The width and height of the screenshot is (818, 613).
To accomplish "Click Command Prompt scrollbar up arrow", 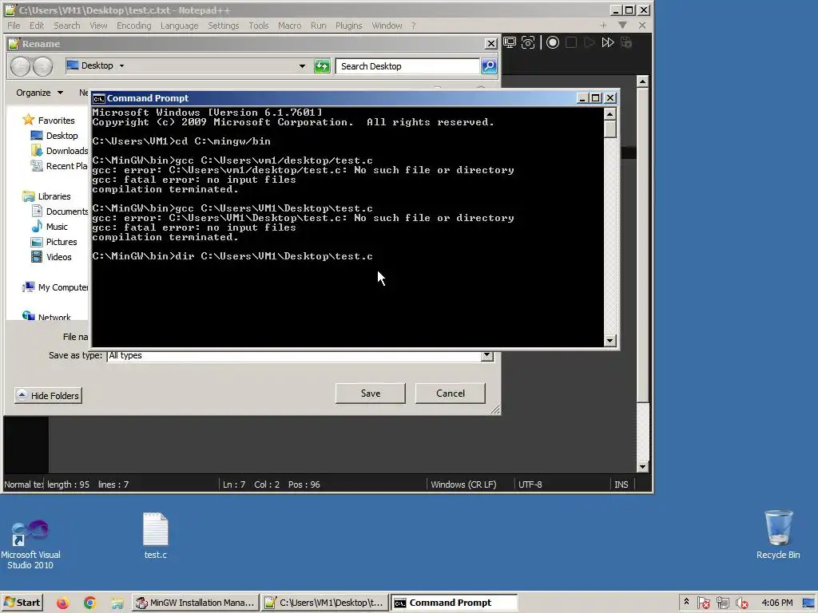I will click(610, 113).
